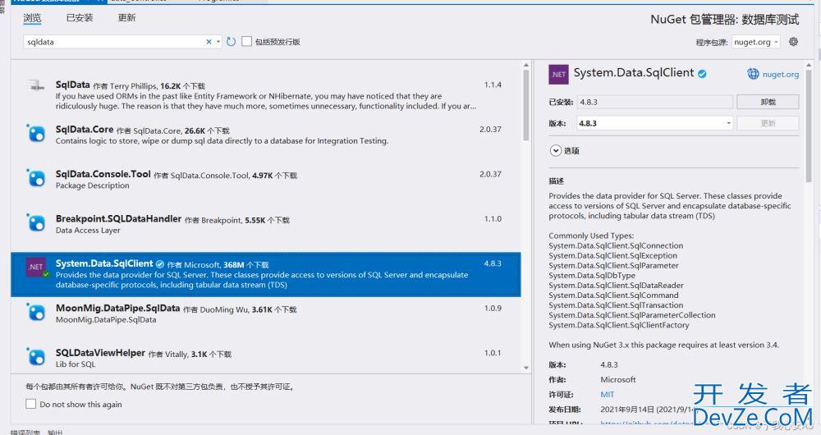
Task: Select the Breakpoint.SQLDataHandler package title
Action: point(118,219)
